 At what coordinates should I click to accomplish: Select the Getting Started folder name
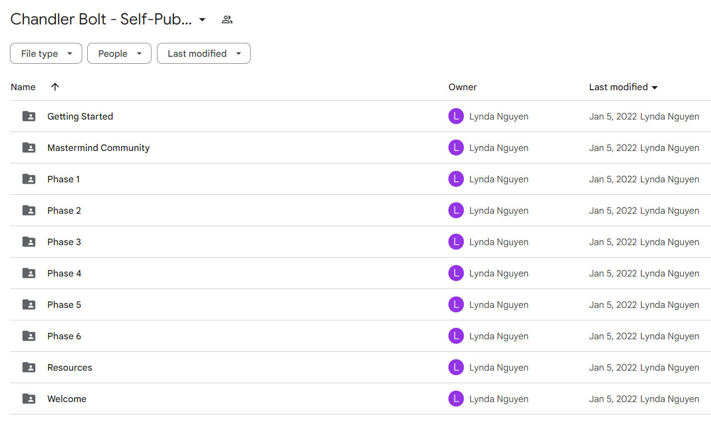(80, 117)
